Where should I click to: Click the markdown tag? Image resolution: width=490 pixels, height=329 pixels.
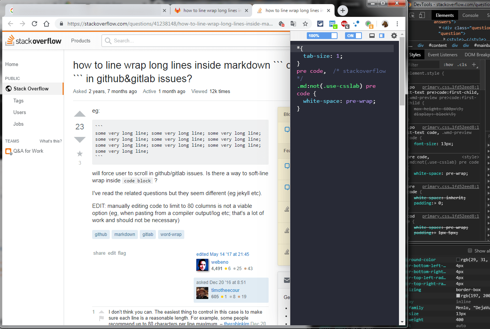click(x=125, y=234)
